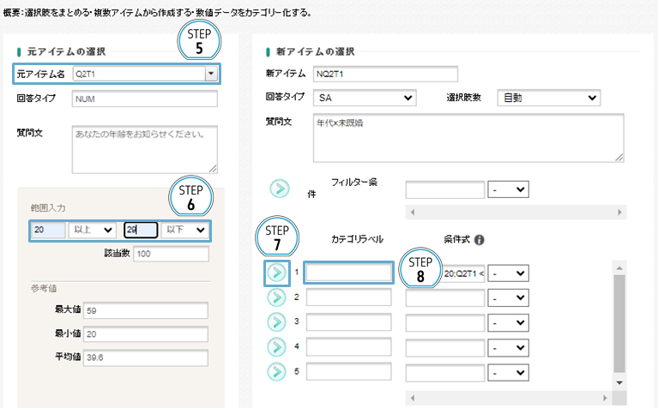Click the arrow icon for category row 4
Viewport: 658px width, 408px height.
point(276,347)
